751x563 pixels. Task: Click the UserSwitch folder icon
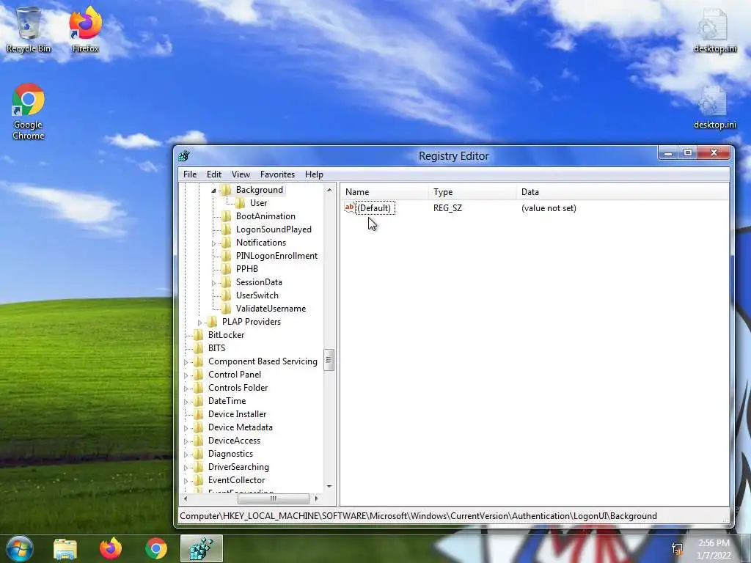click(226, 295)
